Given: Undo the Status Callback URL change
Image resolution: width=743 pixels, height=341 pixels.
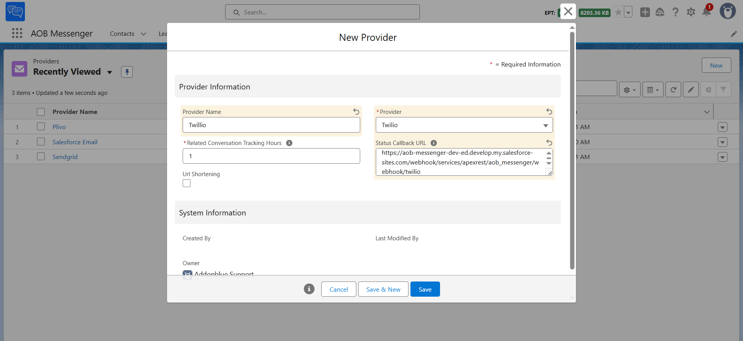Looking at the screenshot, I should click(549, 143).
